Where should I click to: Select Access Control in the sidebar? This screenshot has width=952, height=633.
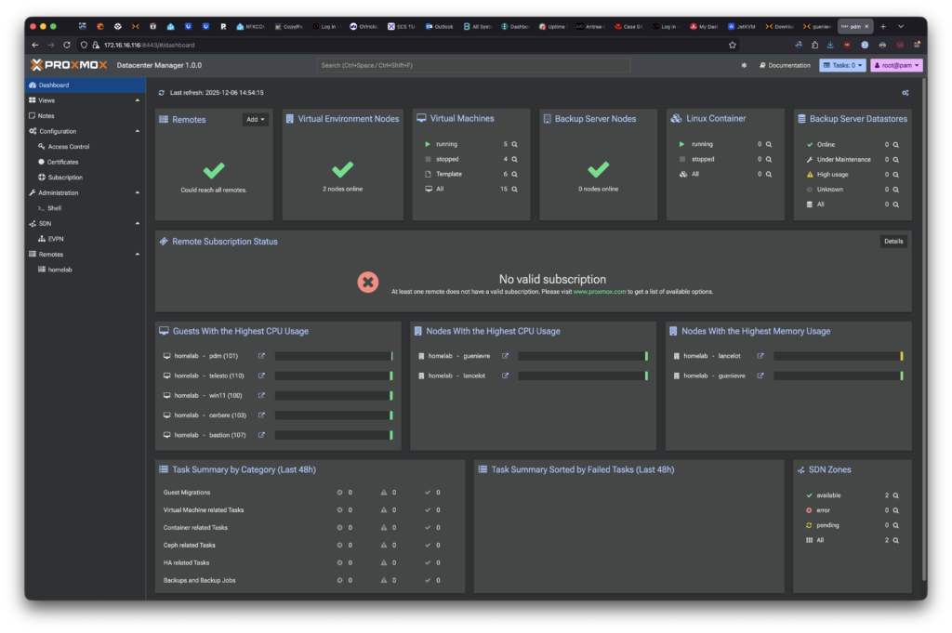pos(69,147)
